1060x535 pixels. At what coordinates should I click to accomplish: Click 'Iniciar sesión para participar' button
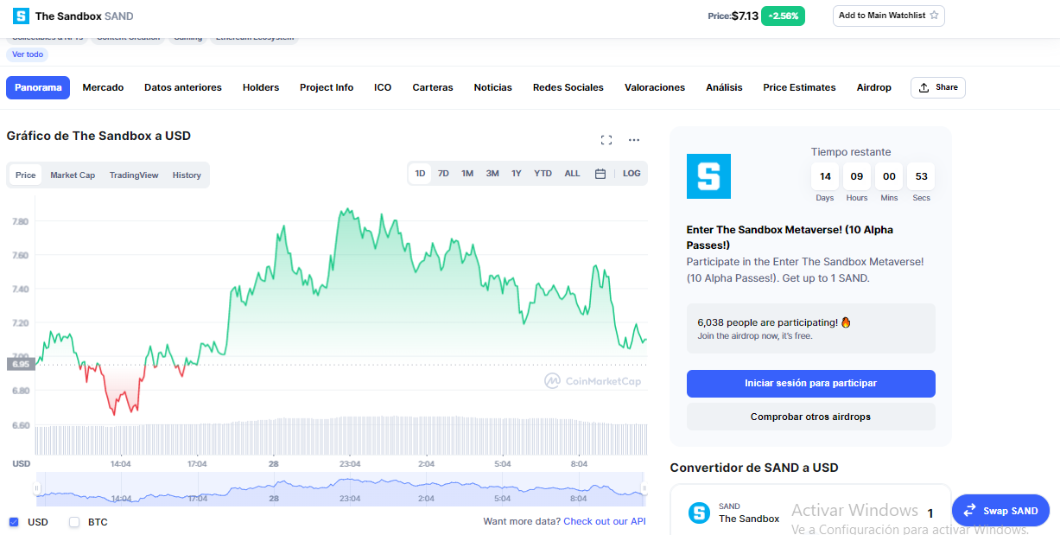tap(811, 383)
